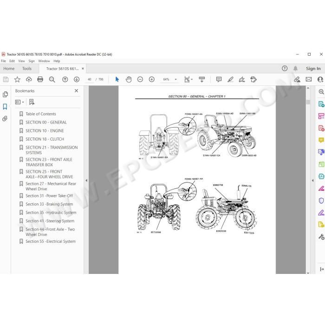Open the Export PDF tool in right pane

[321, 104]
